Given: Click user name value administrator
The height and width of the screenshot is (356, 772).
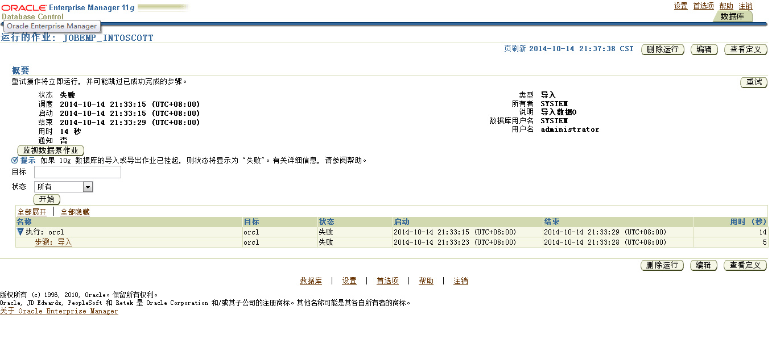Looking at the screenshot, I should (569, 129).
